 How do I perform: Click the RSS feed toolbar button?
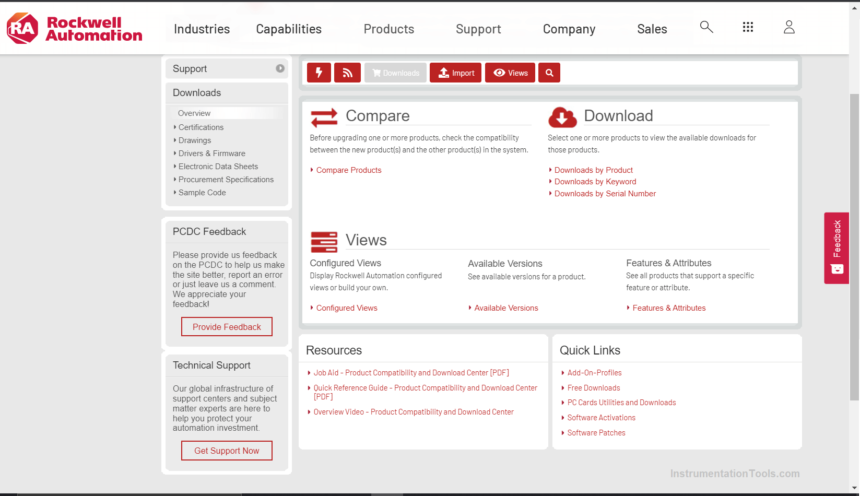tap(347, 73)
